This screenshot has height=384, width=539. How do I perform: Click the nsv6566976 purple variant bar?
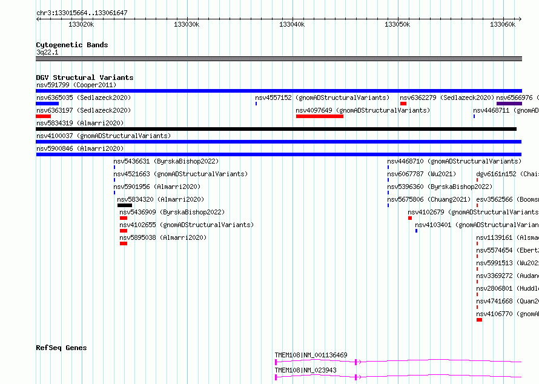[509, 104]
